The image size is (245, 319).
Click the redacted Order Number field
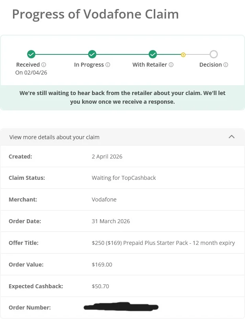pos(121,307)
